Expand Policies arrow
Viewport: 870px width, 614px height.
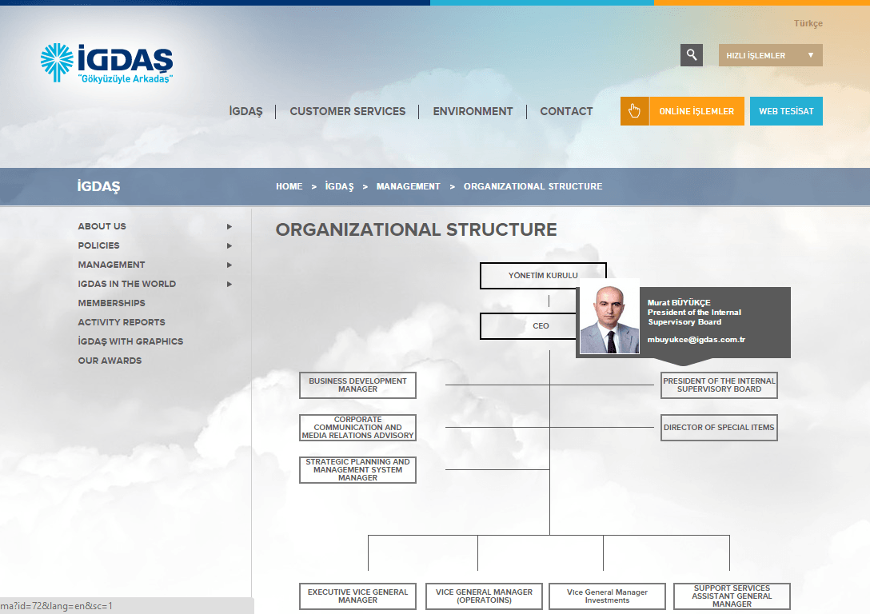pos(229,245)
